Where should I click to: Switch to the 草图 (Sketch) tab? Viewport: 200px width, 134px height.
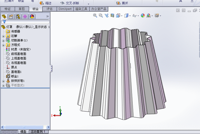[x=22, y=9]
